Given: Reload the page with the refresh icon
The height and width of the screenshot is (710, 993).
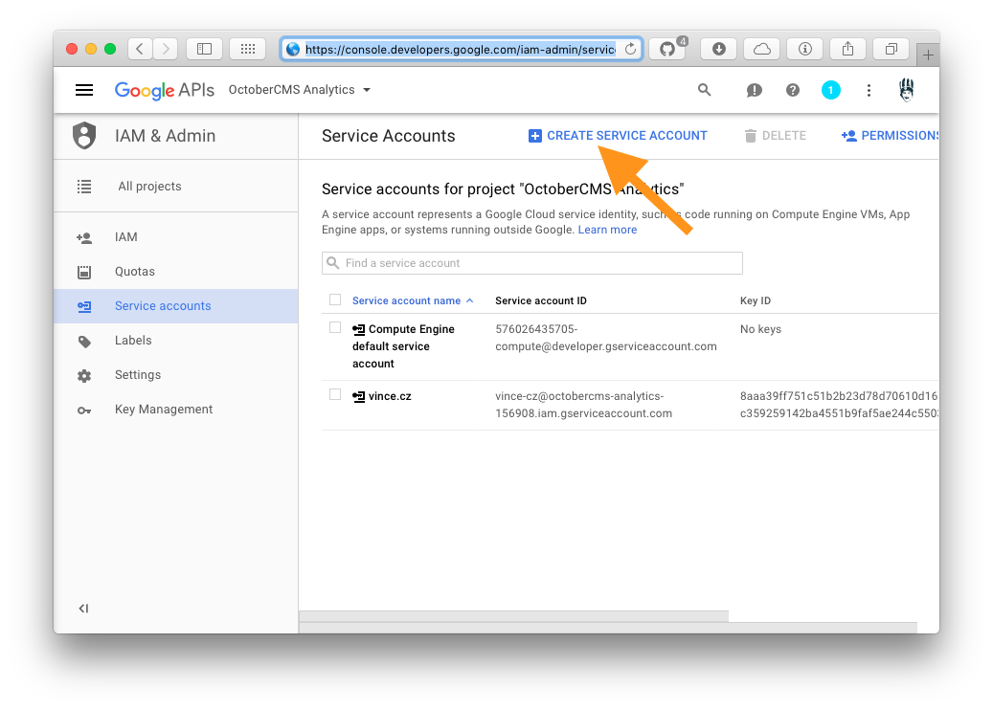Looking at the screenshot, I should pyautogui.click(x=631, y=49).
